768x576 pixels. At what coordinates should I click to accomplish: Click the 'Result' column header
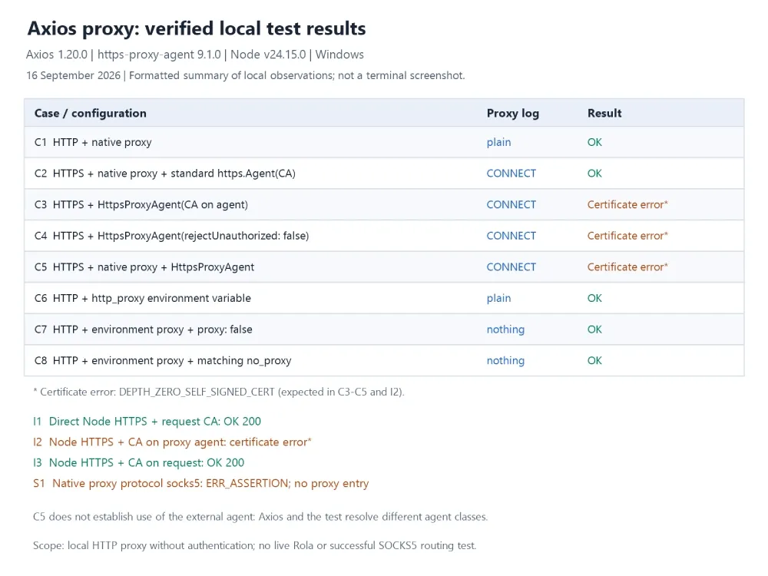tap(604, 113)
